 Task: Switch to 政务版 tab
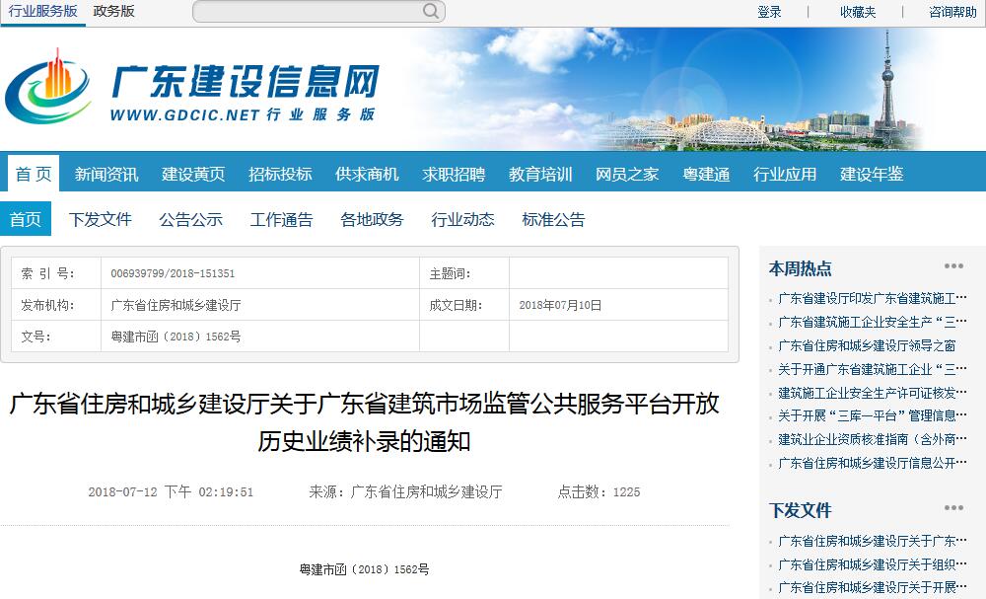(113, 11)
